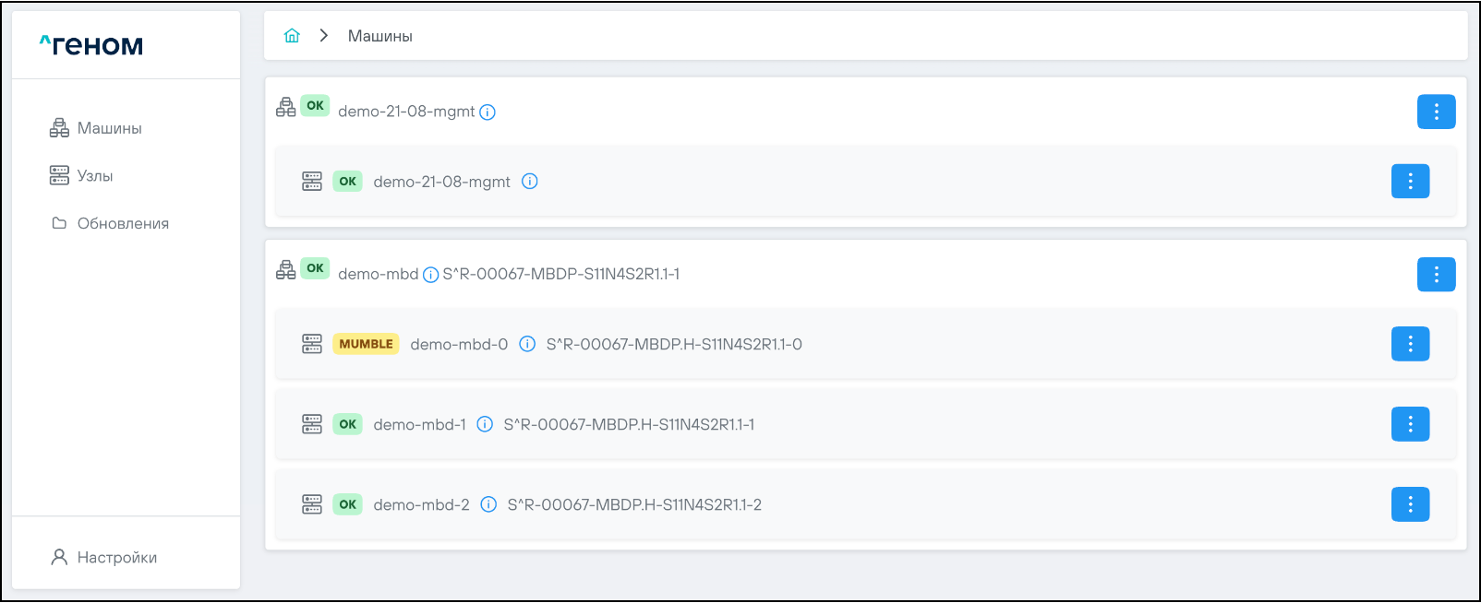Open actions menu for demo-mbd-2 node
Screen dimensions: 1481x603
[x=1410, y=504]
